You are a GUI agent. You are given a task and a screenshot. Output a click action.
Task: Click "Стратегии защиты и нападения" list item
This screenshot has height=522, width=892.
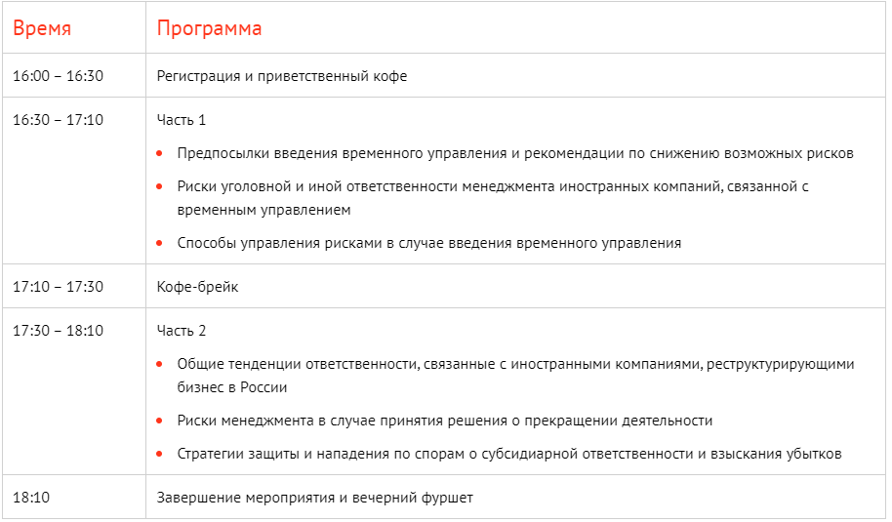point(509,454)
